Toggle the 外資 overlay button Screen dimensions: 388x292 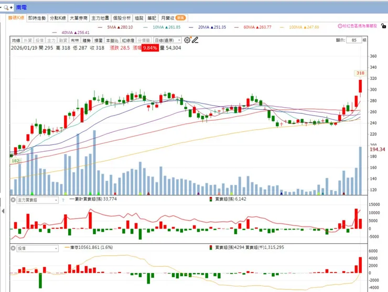(x=28, y=40)
